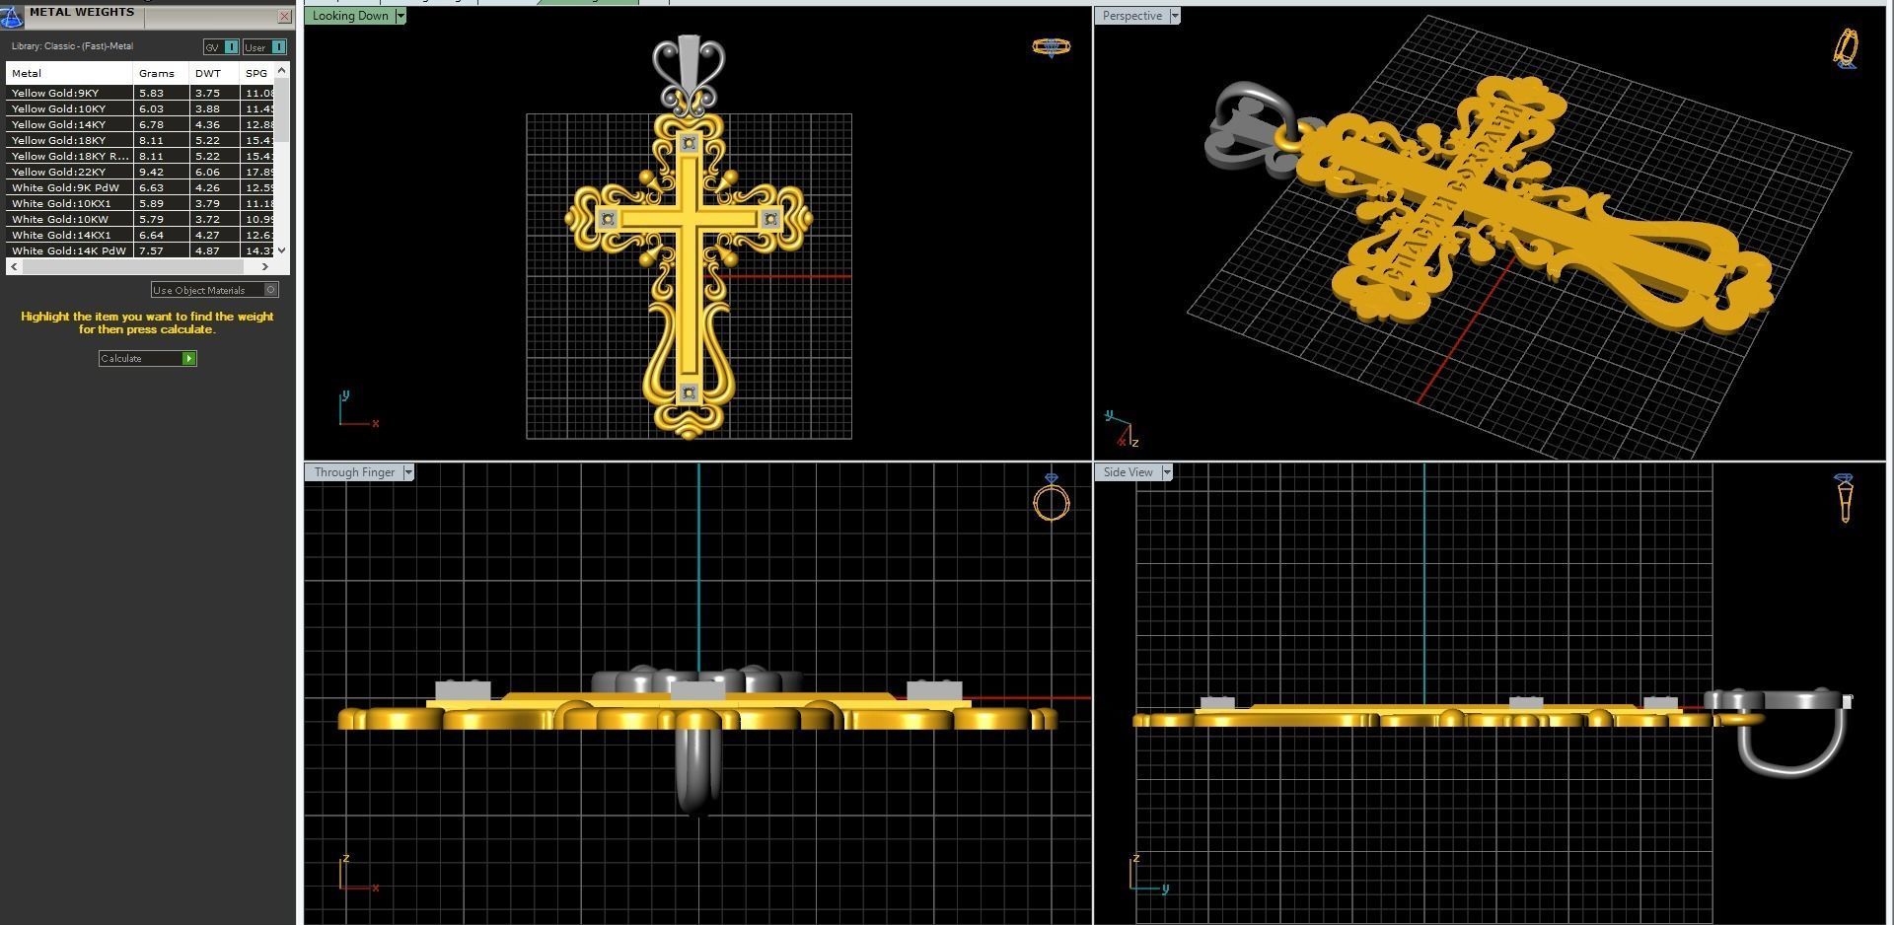The image size is (1894, 925).
Task: Select the White Gold:10KW row
Action: coord(140,219)
